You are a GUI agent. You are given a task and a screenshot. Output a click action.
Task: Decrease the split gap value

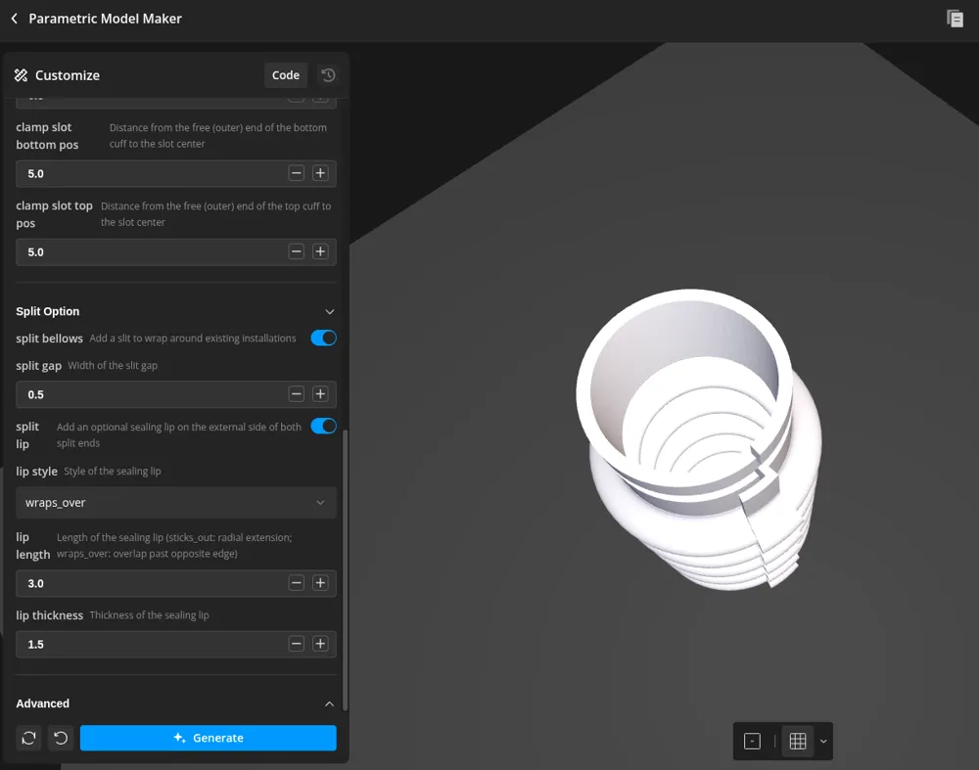click(x=297, y=393)
